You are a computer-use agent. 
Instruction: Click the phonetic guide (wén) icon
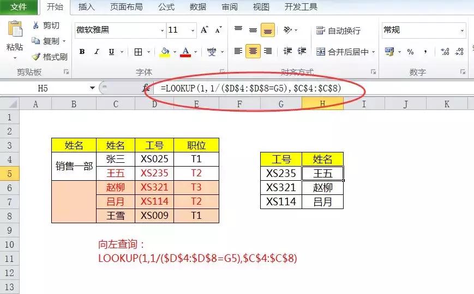[x=212, y=52]
